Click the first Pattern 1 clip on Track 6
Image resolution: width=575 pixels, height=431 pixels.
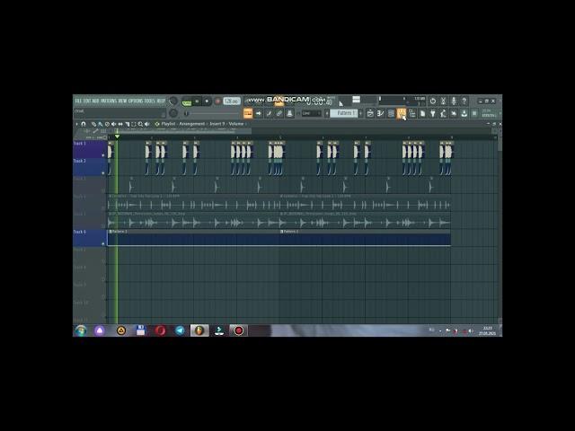tap(193, 237)
